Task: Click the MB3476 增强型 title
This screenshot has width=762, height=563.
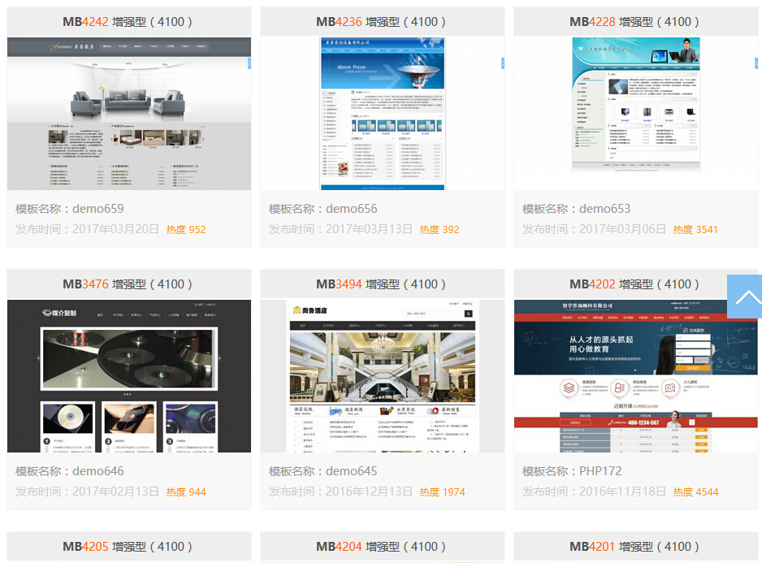Action: click(x=129, y=284)
